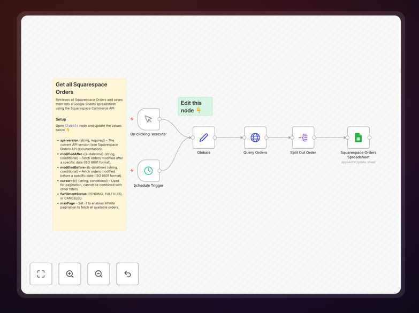
Task: Open the Globals pencil node
Action: [x=204, y=138]
